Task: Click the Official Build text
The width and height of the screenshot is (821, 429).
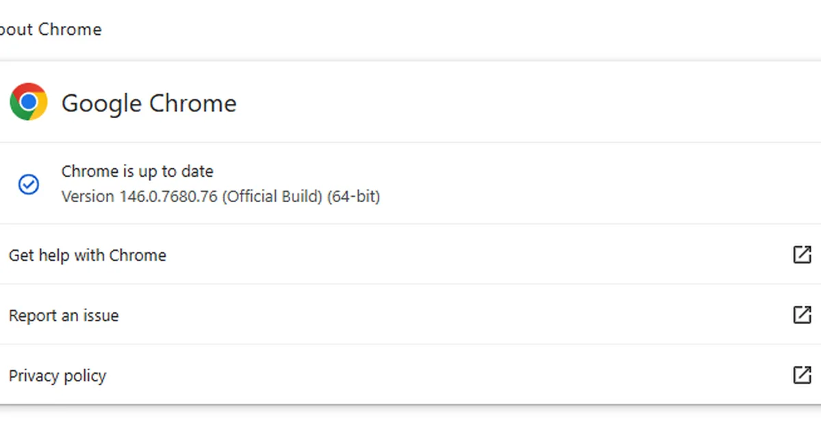Action: click(x=272, y=197)
